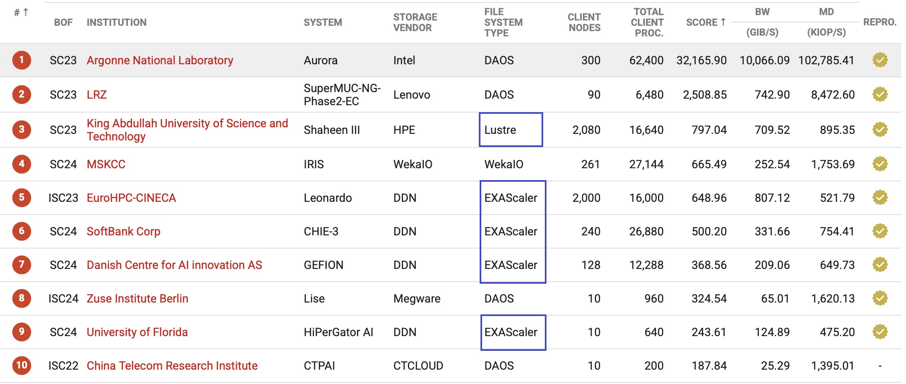Select the CTCLOUD storage vendor cell
Image resolution: width=906 pixels, height=384 pixels.
point(418,366)
